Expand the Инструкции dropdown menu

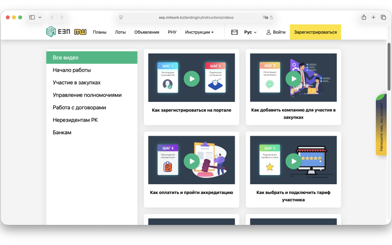pos(199,32)
